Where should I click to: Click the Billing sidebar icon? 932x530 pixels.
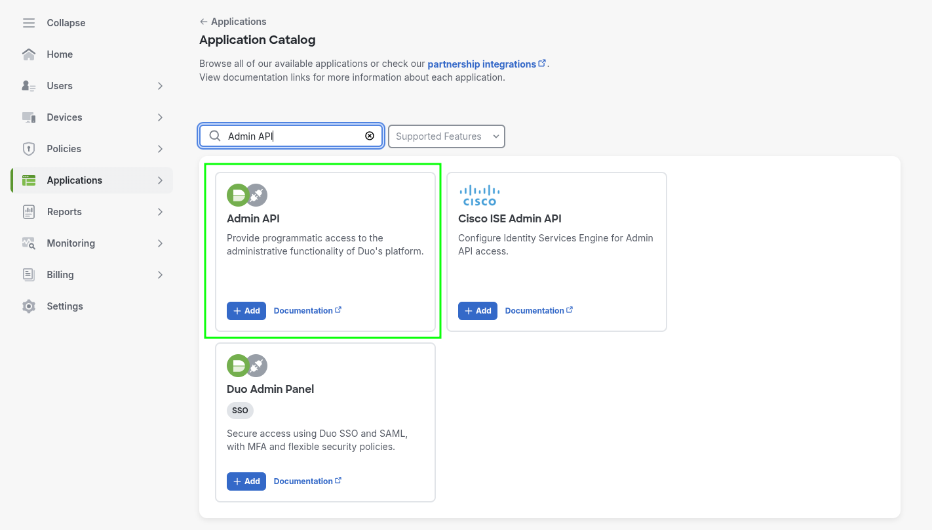pos(29,275)
